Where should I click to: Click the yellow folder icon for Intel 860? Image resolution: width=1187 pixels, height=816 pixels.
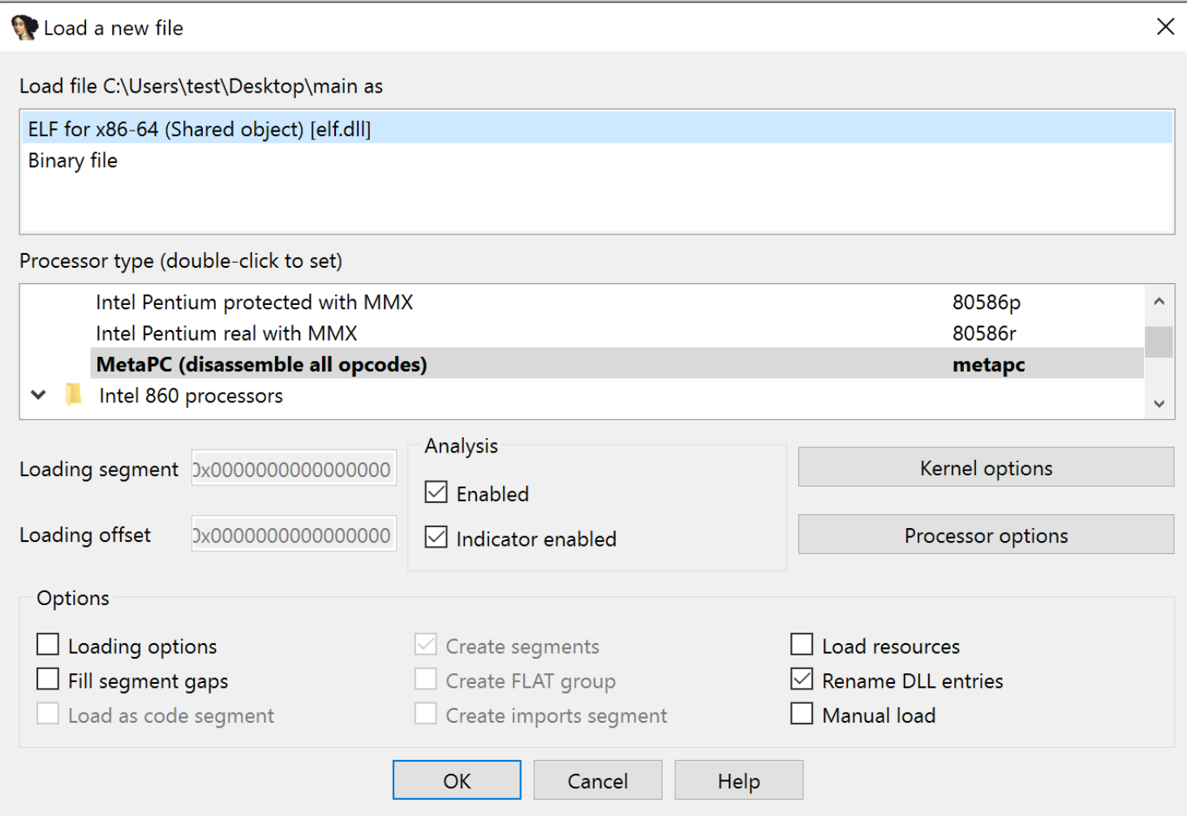74,395
